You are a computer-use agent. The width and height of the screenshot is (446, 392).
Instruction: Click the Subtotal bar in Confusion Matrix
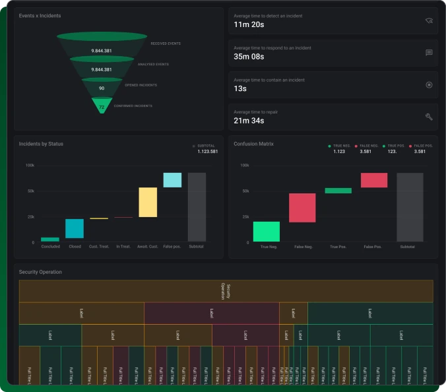coord(410,207)
